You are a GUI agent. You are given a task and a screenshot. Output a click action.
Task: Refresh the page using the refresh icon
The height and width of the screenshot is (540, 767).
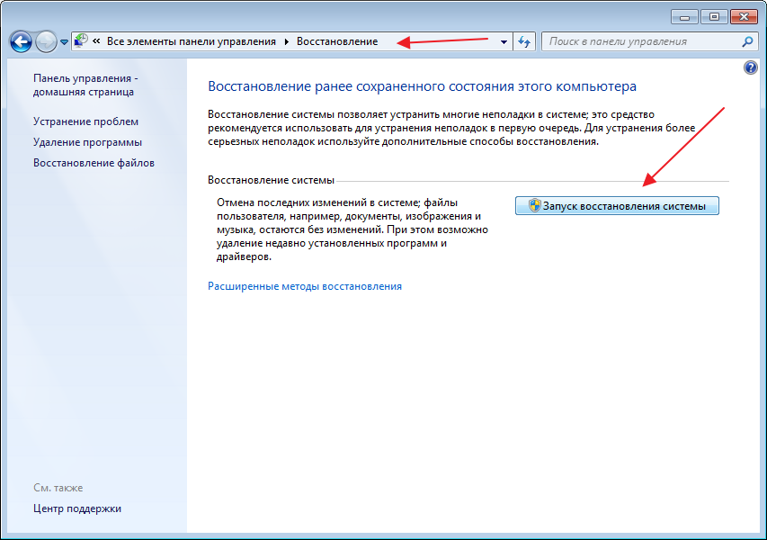(525, 41)
